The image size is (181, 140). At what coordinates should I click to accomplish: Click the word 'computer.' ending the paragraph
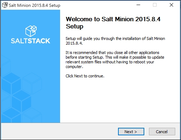(x=74, y=67)
